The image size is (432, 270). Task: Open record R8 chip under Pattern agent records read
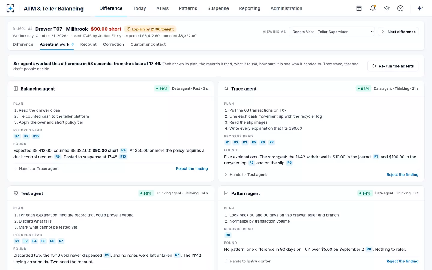(x=228, y=235)
